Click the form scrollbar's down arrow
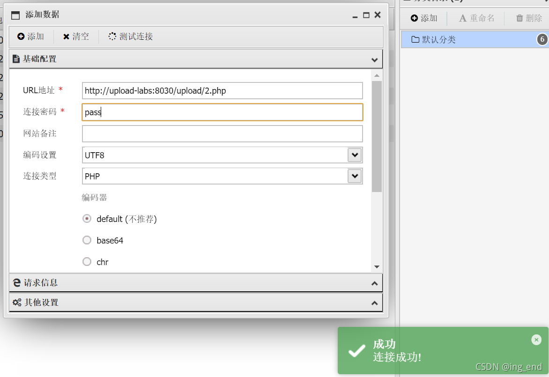This screenshot has height=377, width=549. 377,267
